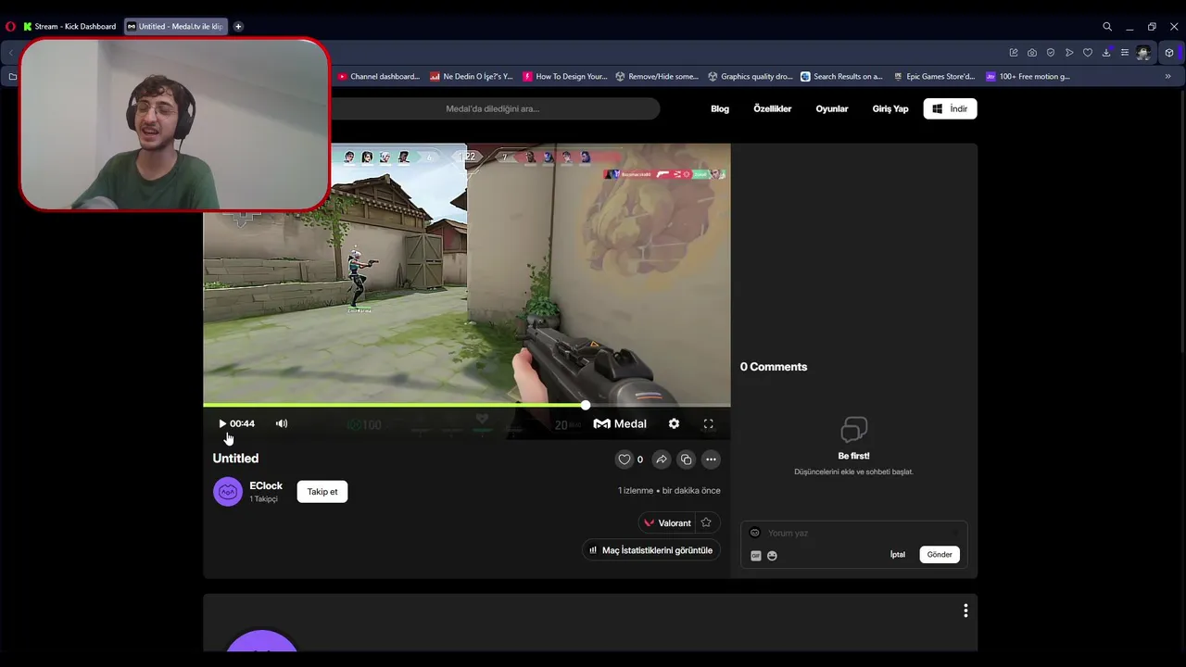Click the progress bar scrubber handle
1186x667 pixels.
[586, 405]
